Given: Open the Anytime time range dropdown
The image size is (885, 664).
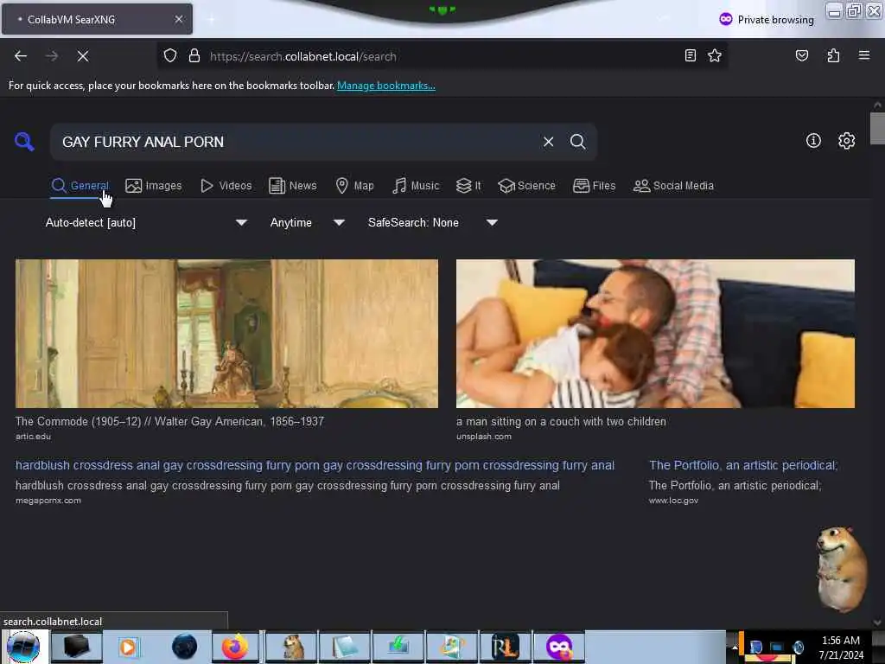Looking at the screenshot, I should coord(308,222).
